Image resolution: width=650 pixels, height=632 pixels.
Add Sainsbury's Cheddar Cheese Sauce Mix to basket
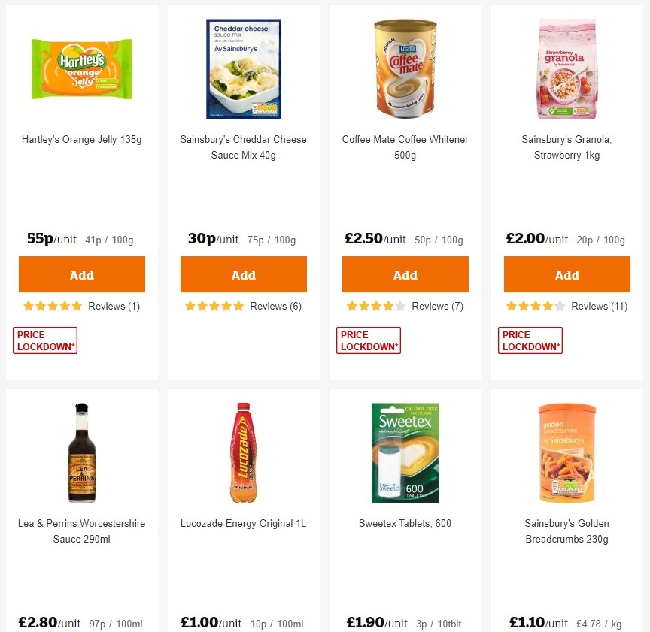(x=243, y=274)
